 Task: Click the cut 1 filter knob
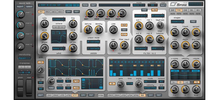click(139, 25)
